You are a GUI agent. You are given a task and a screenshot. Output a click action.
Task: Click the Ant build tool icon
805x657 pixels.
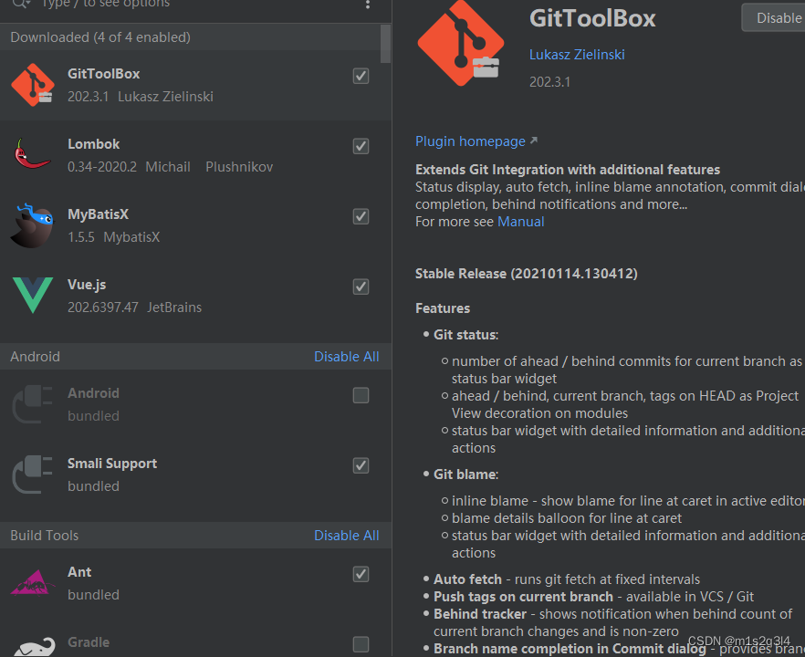[x=32, y=581]
